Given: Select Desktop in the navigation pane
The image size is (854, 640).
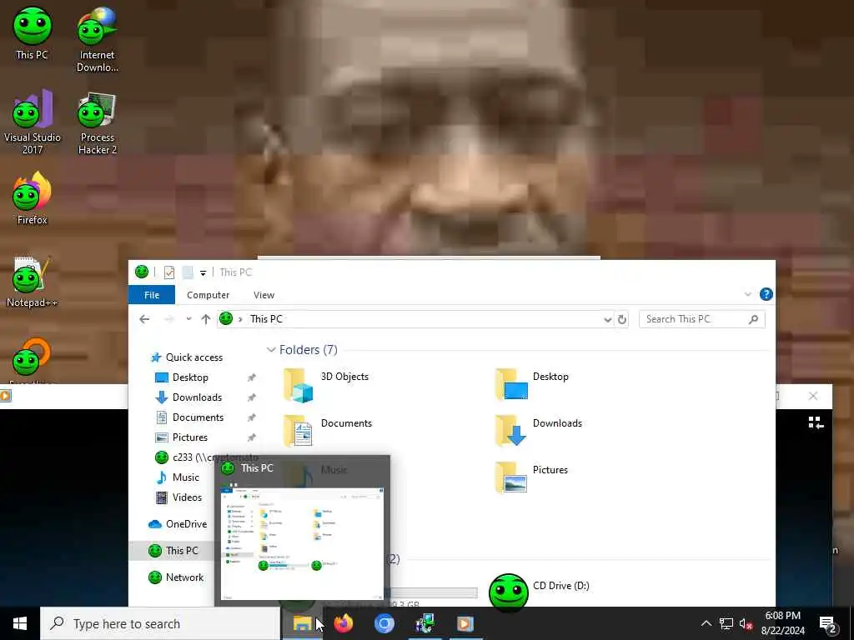Looking at the screenshot, I should 181,377.
